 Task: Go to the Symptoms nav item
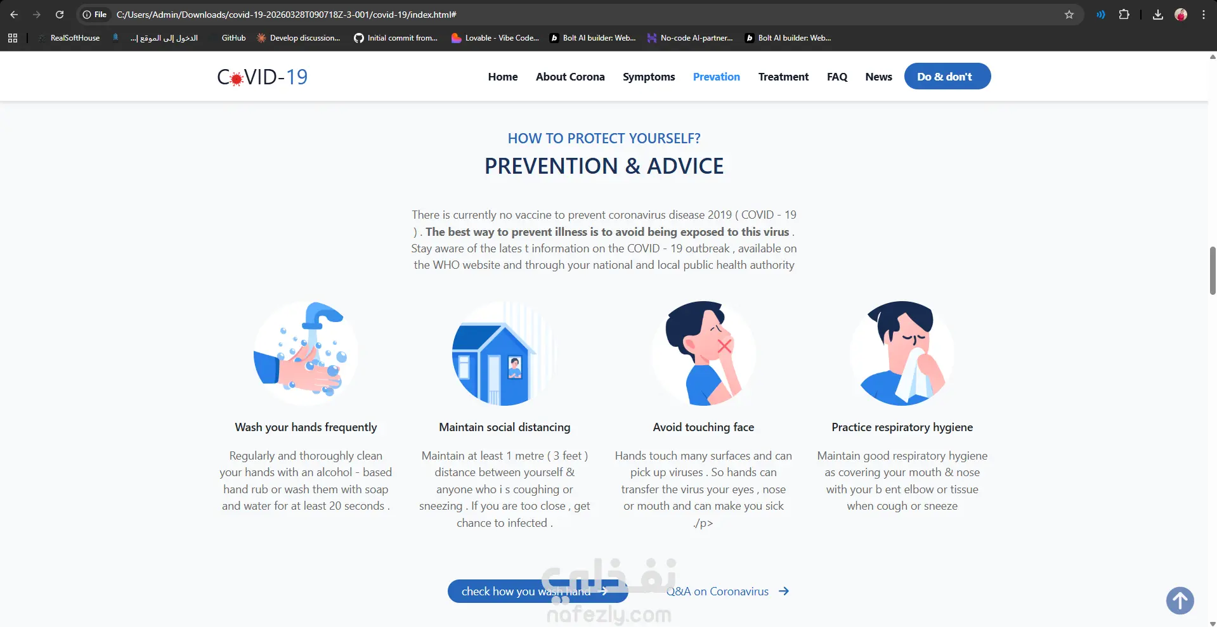click(649, 77)
